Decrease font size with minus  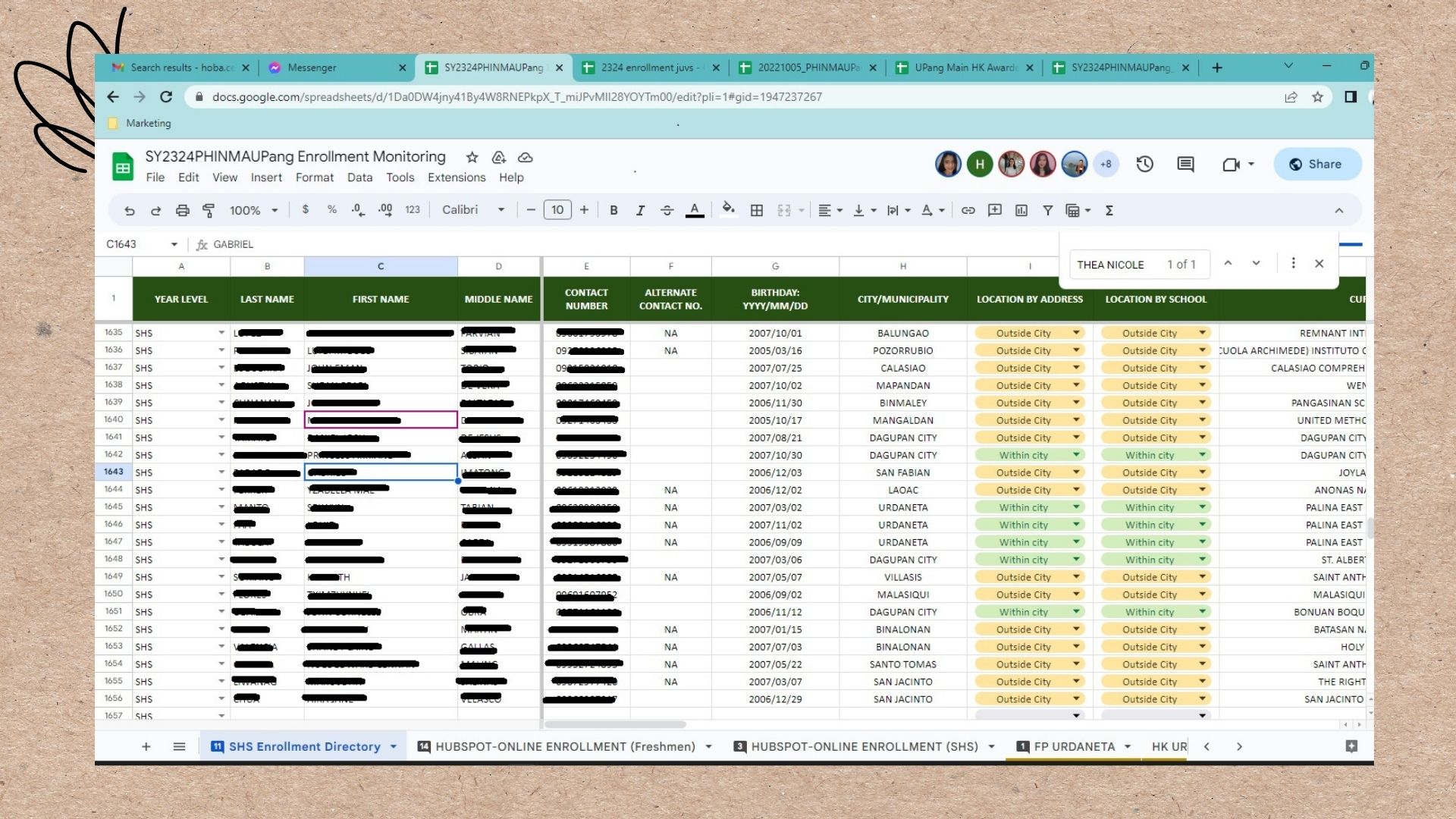[531, 210]
